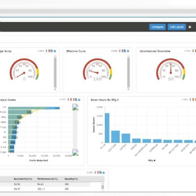Click the Edit Layout button

(177, 27)
